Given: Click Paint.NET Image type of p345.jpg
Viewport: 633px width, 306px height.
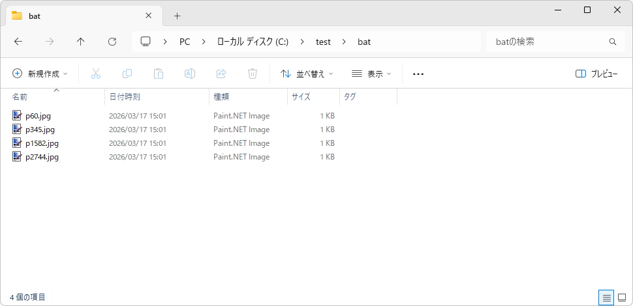Looking at the screenshot, I should pyautogui.click(x=241, y=130).
